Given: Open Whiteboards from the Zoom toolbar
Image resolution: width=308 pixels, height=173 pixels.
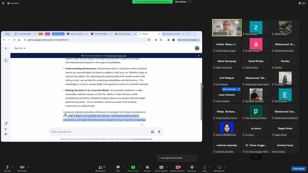Looking at the screenshot, I should 219,169.
